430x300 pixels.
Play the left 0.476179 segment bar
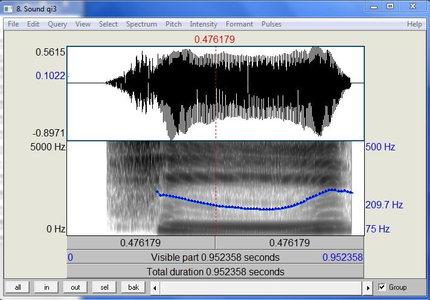(x=141, y=243)
